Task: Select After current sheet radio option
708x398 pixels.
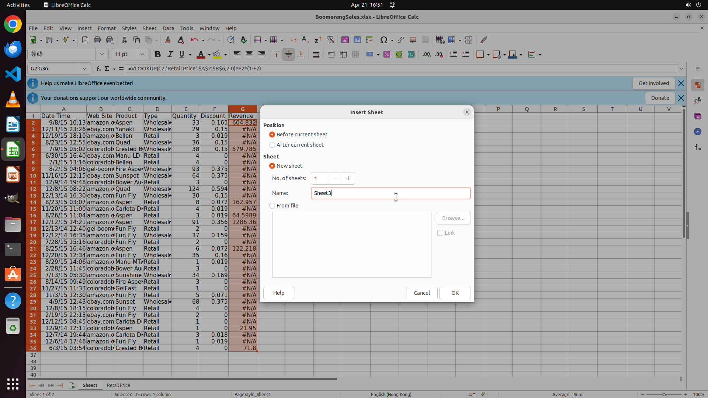Action: (272, 145)
